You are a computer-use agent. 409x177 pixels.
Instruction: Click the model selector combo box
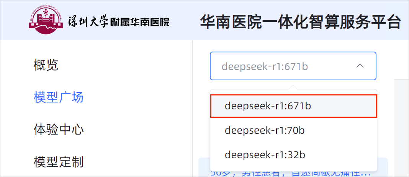point(293,66)
